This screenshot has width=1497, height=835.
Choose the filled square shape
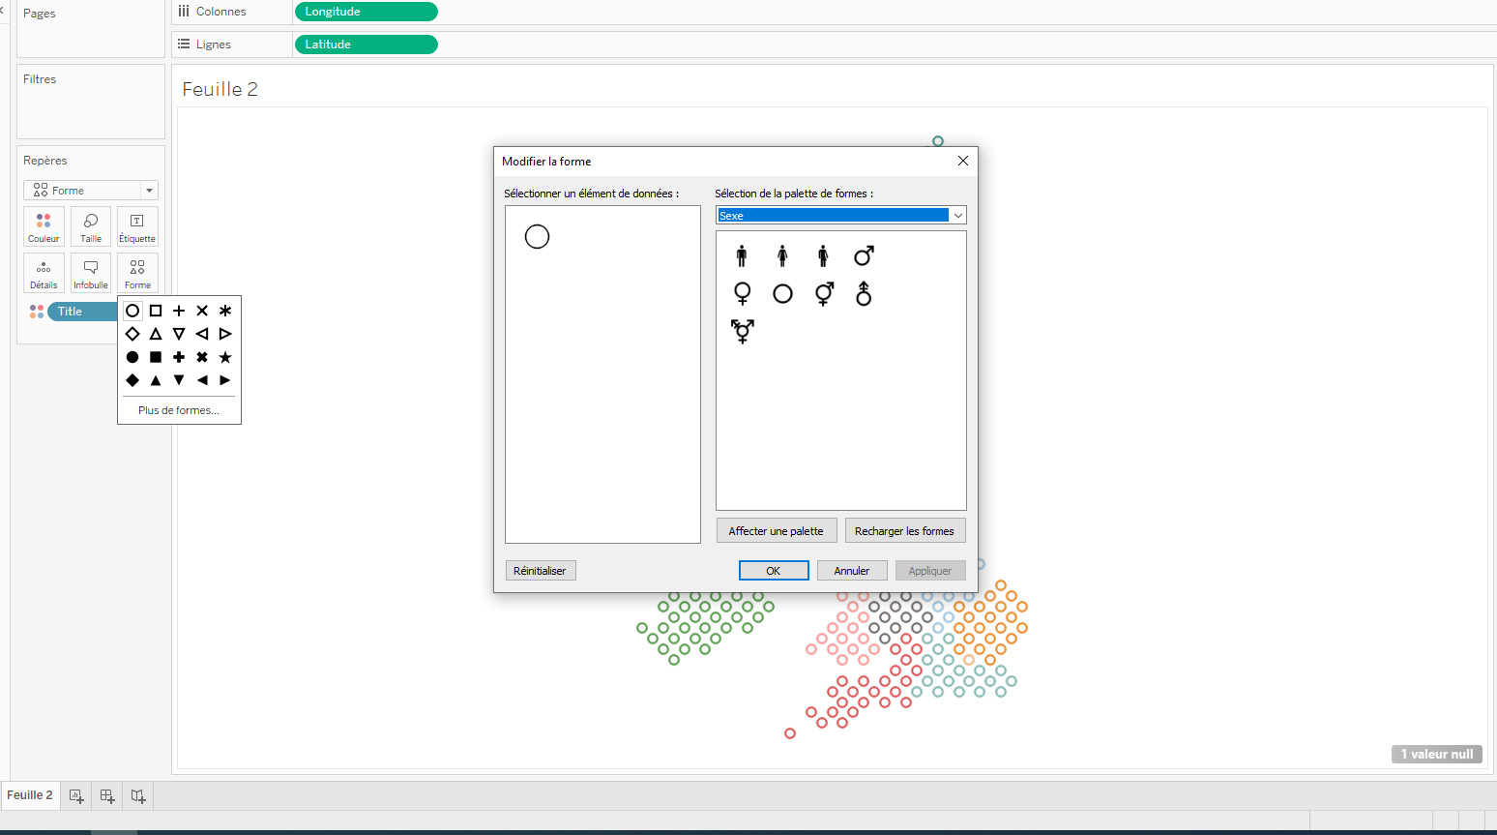[x=156, y=357]
